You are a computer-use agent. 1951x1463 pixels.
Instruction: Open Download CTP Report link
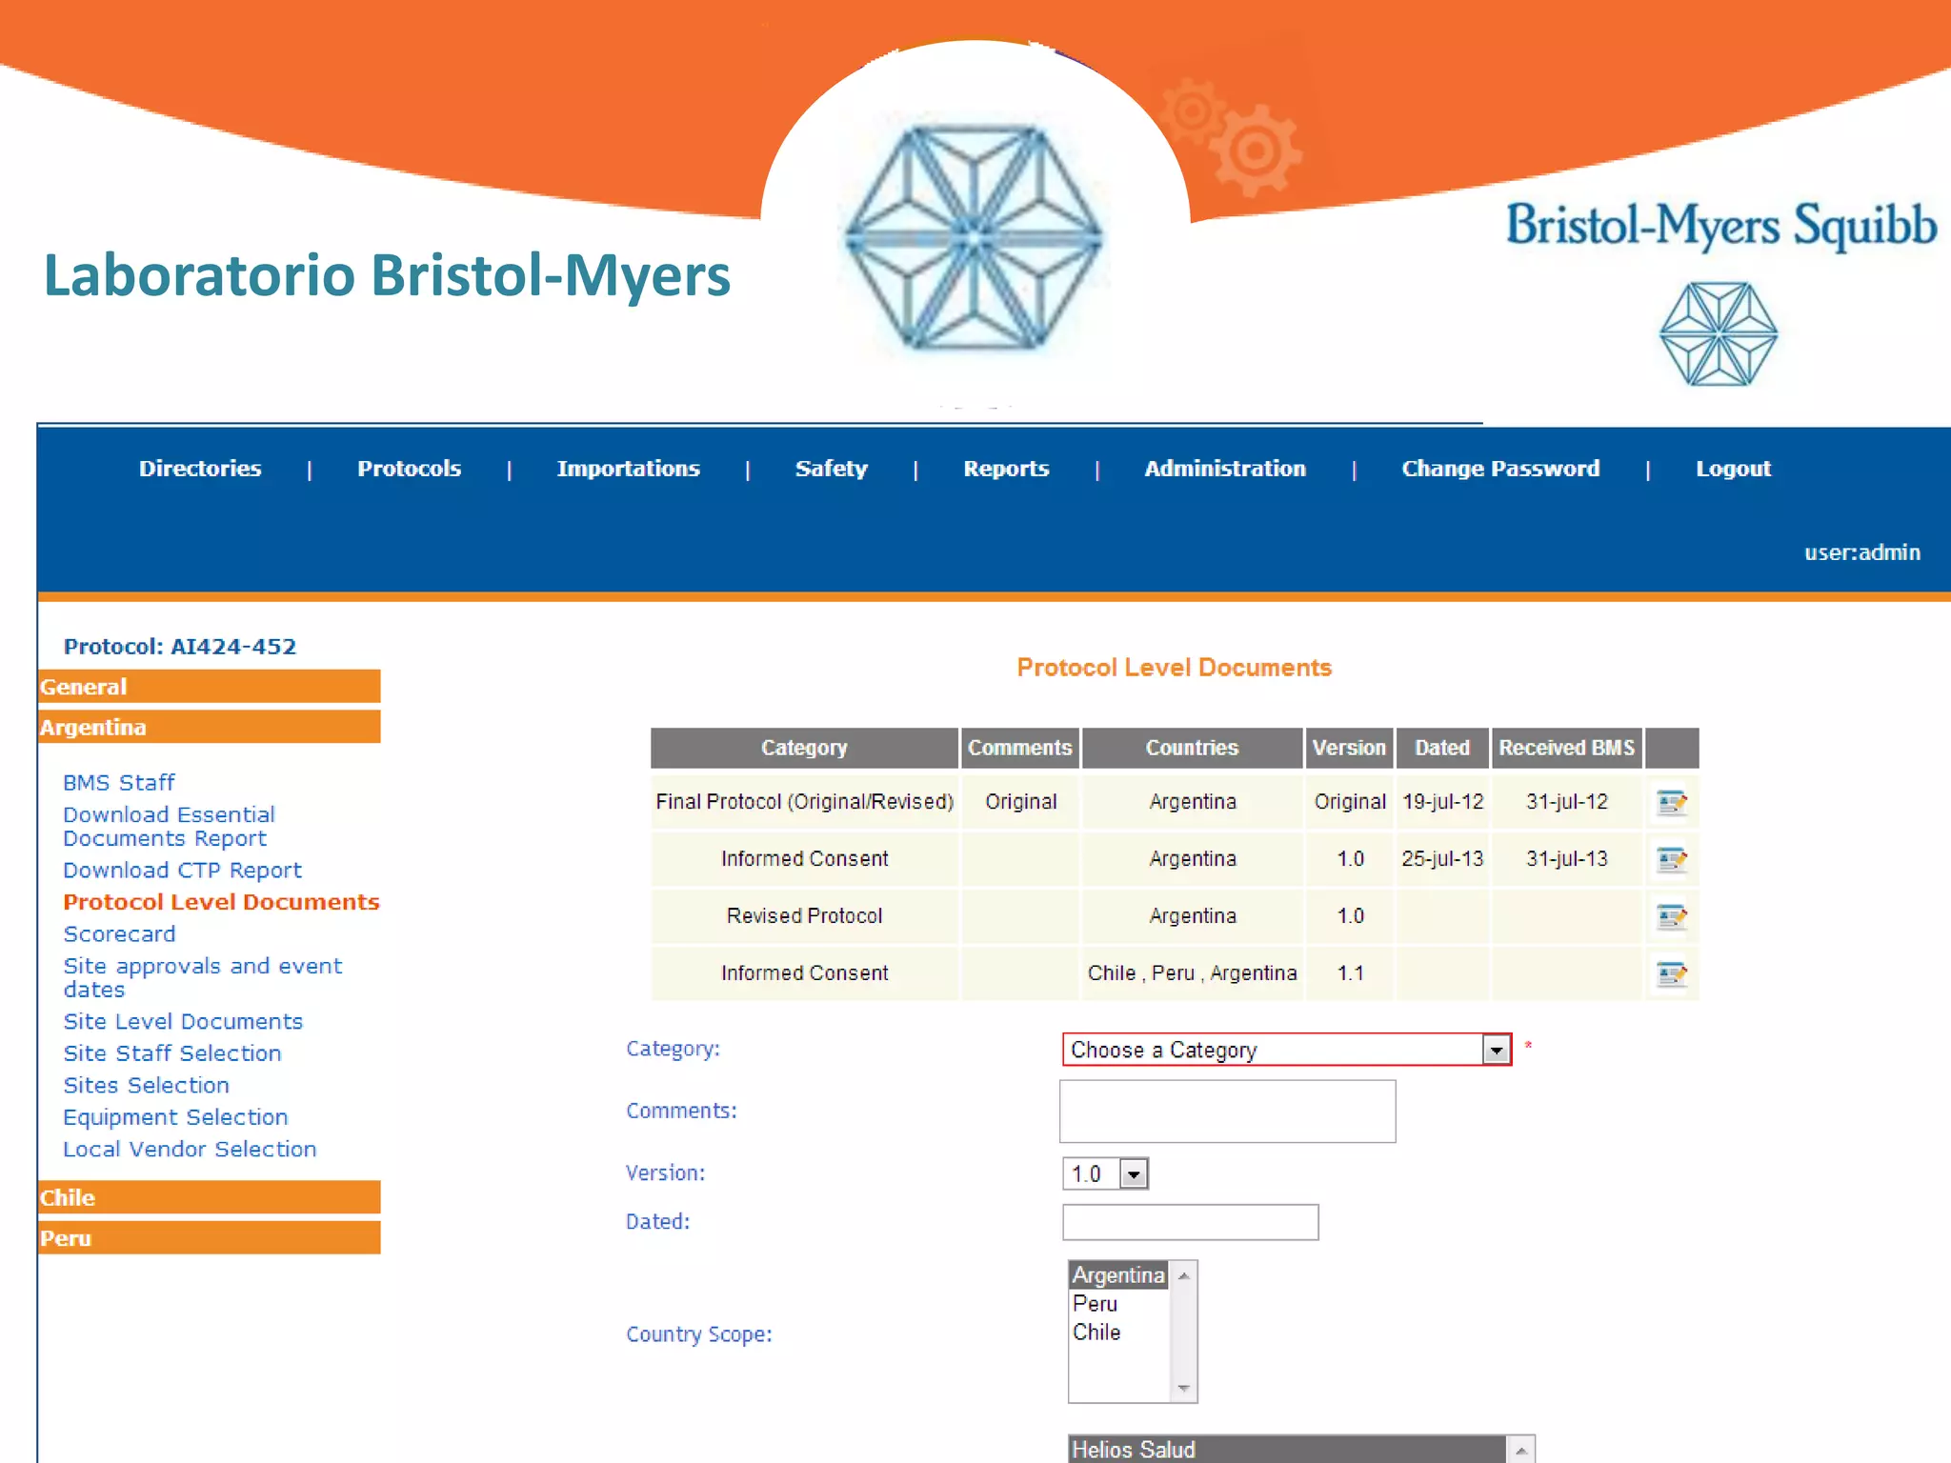[x=182, y=871]
